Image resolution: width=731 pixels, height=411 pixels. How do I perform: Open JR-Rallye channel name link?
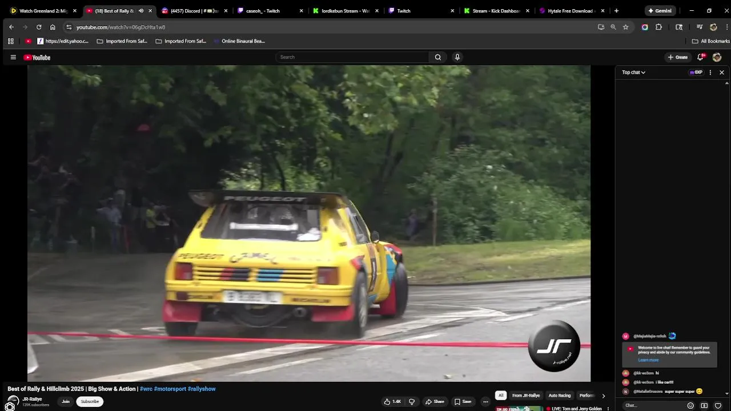(x=33, y=399)
